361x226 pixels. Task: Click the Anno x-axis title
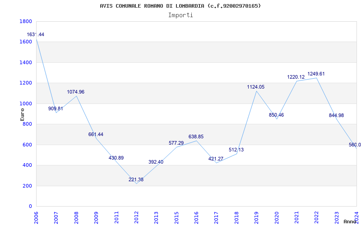click(350, 221)
